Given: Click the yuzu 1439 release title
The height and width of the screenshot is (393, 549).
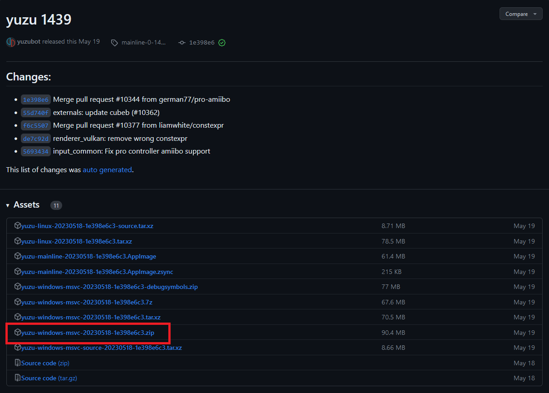Looking at the screenshot, I should pos(39,20).
